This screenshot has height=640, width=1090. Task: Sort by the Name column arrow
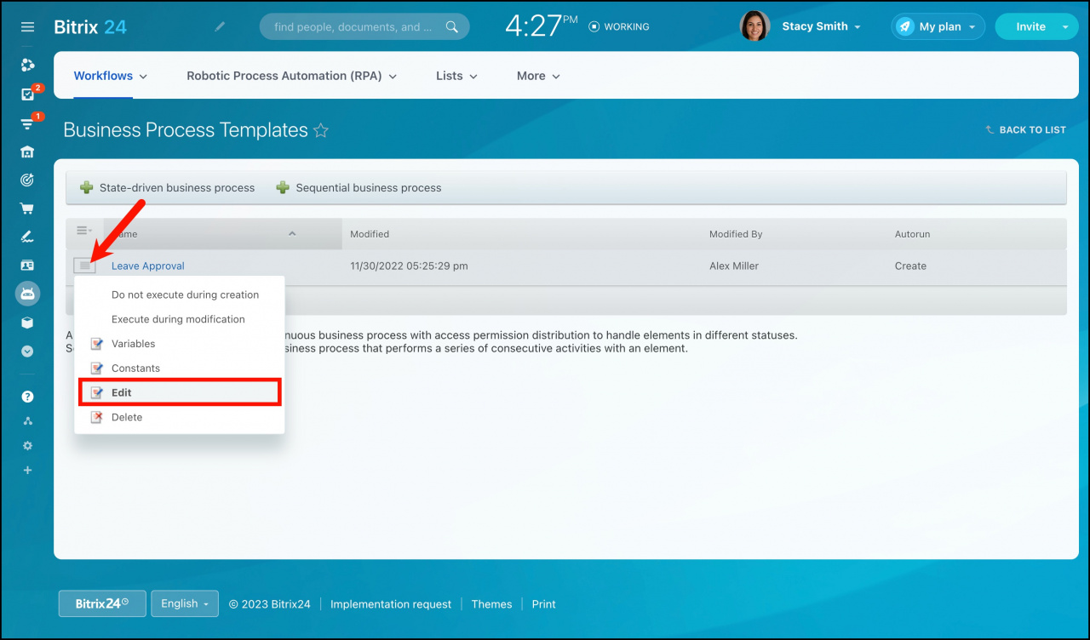292,234
